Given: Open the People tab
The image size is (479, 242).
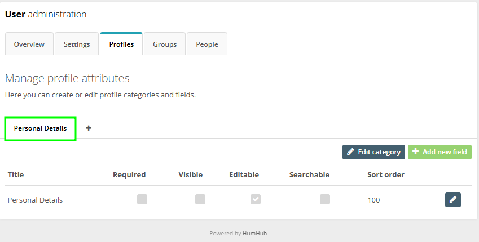Looking at the screenshot, I should point(207,44).
